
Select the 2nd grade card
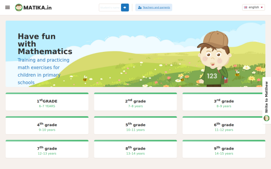click(135, 101)
